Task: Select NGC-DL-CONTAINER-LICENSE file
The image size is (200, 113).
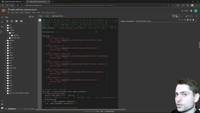Action: (19, 93)
